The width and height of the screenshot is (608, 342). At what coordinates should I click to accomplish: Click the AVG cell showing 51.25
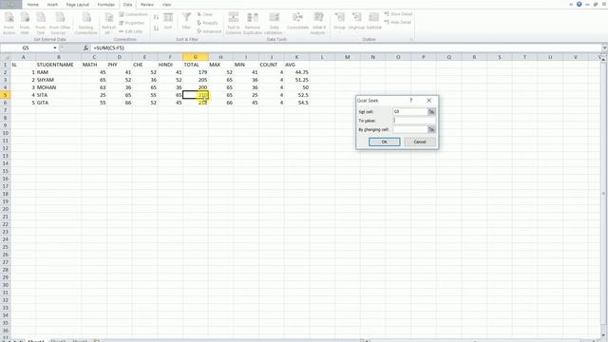(296, 80)
